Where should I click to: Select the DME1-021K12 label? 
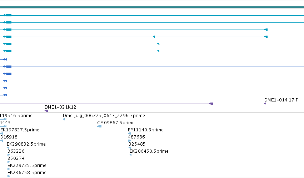[60, 107]
